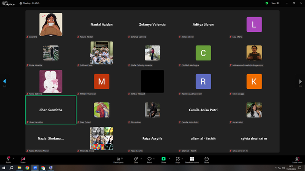Screen dimensions: 305x171
Task: Expand apps options arrow next to Apps
Action: (182, 159)
